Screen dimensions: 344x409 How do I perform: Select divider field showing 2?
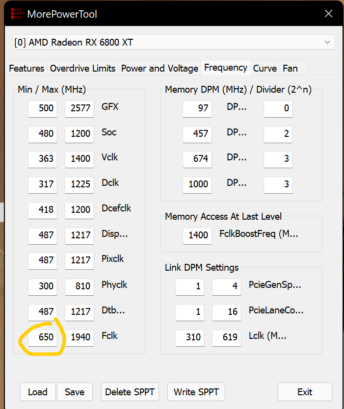pyautogui.click(x=278, y=133)
